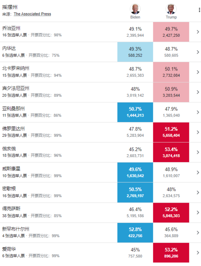Image resolution: width=201 pixels, height=266 pixels.
Task: Click Biden's blue 52.8% New Hampshire cell
Action: click(135, 233)
